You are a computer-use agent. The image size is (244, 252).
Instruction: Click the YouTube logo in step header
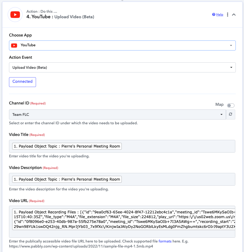15,15
